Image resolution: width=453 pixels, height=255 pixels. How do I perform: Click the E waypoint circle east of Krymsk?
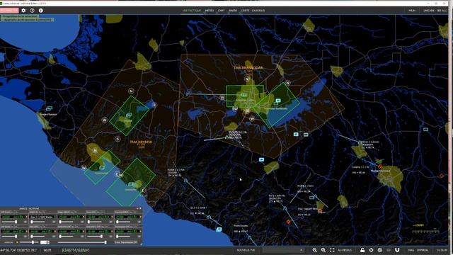tap(154, 105)
